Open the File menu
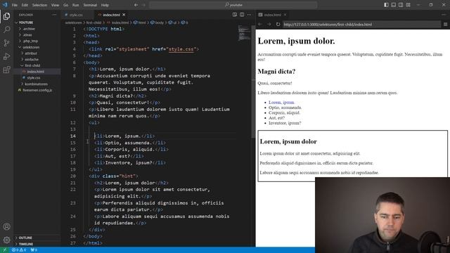Viewport: 450px width, 253px height. coord(15,5)
